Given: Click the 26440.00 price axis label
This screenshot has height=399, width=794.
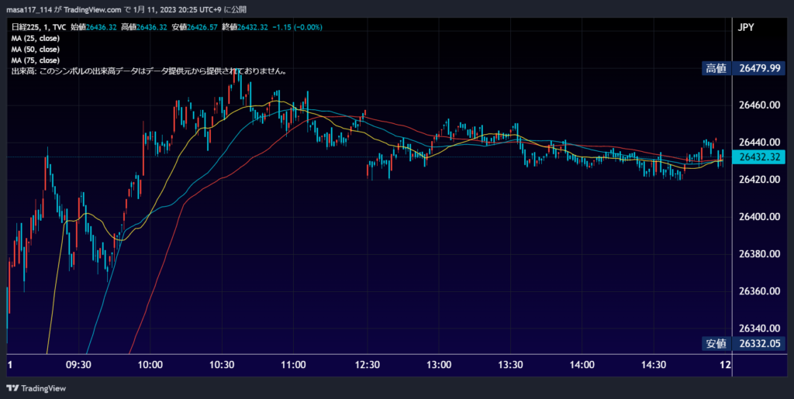Looking at the screenshot, I should (x=759, y=142).
